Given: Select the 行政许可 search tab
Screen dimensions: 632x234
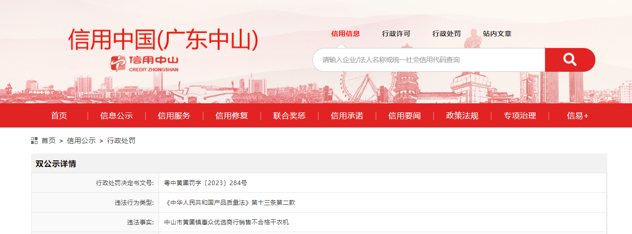Looking at the screenshot, I should [x=396, y=34].
